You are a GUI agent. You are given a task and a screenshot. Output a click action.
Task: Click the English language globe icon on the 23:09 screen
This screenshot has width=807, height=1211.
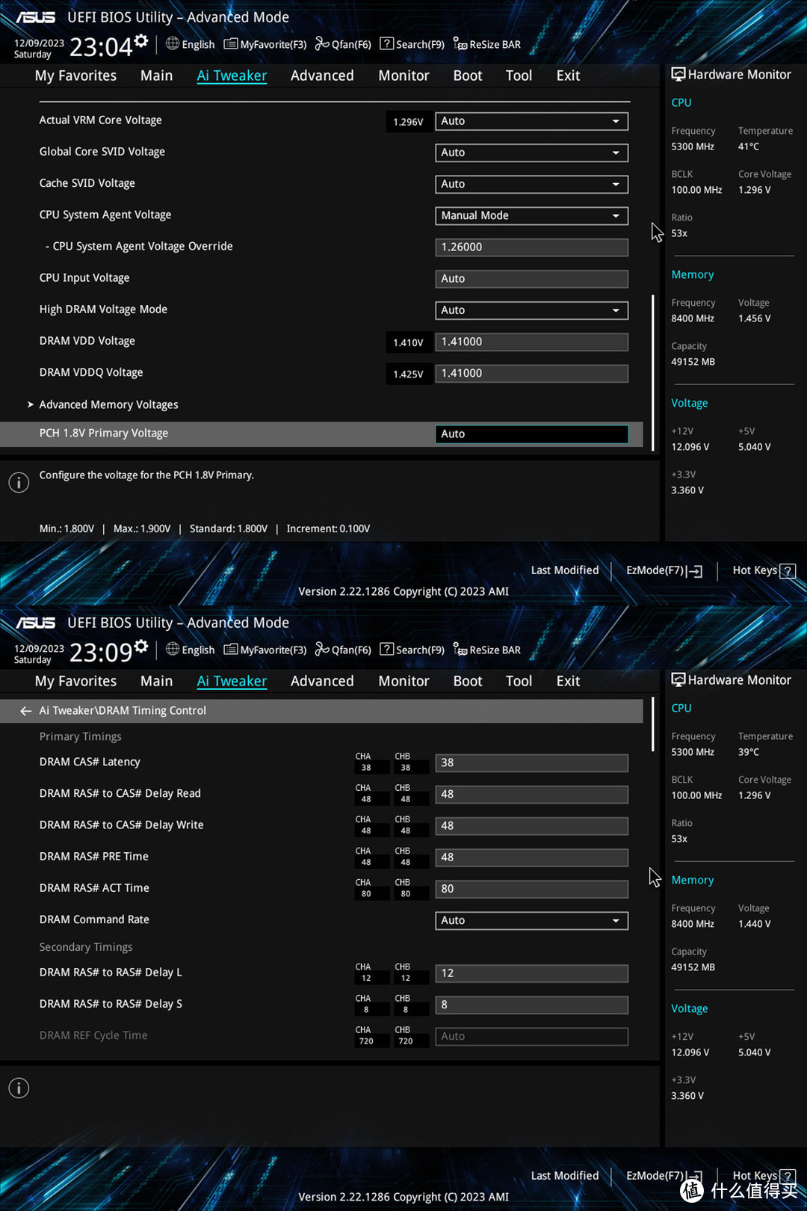tap(173, 649)
